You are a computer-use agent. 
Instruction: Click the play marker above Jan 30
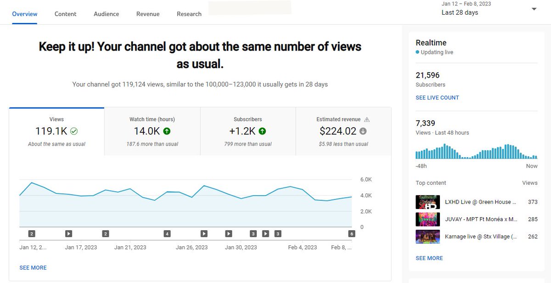228,233
